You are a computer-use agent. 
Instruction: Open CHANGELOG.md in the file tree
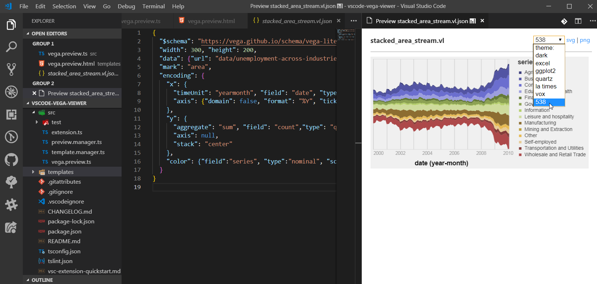(x=70, y=212)
